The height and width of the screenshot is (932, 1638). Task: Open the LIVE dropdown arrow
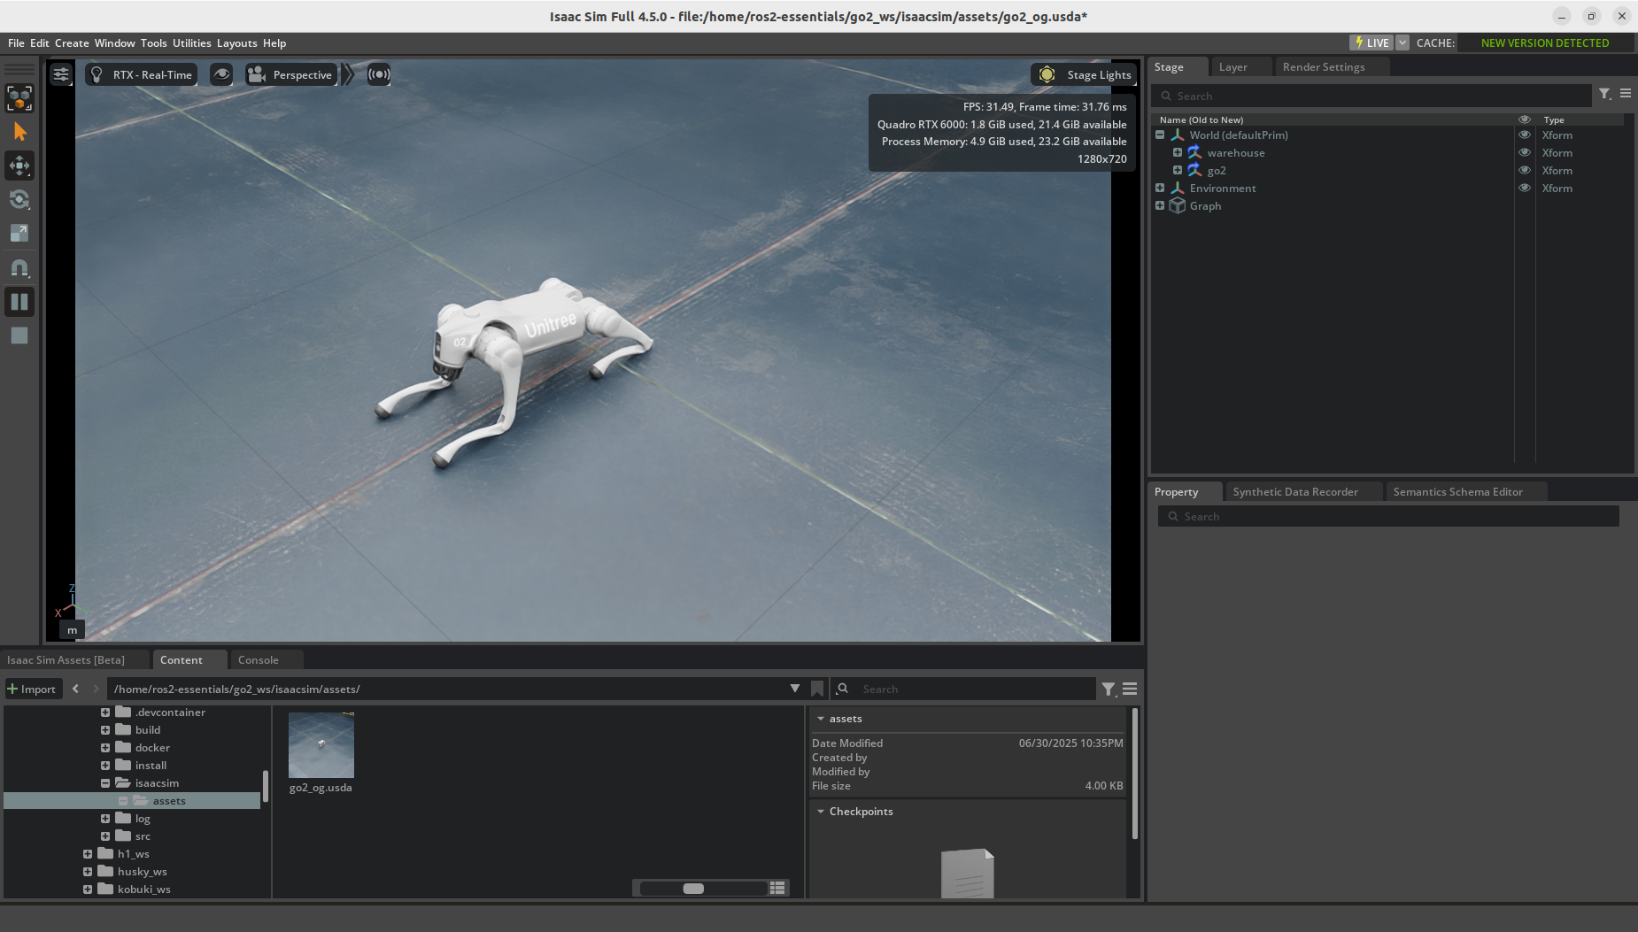click(1402, 42)
